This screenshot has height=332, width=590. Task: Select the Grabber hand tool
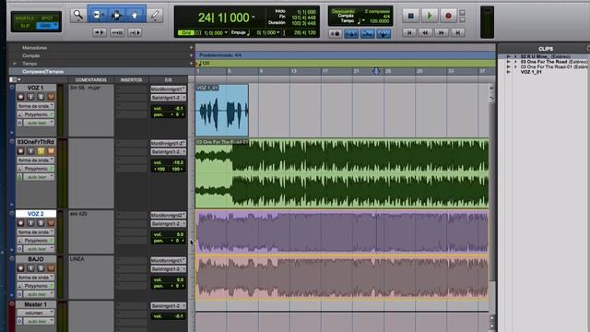coord(135,15)
